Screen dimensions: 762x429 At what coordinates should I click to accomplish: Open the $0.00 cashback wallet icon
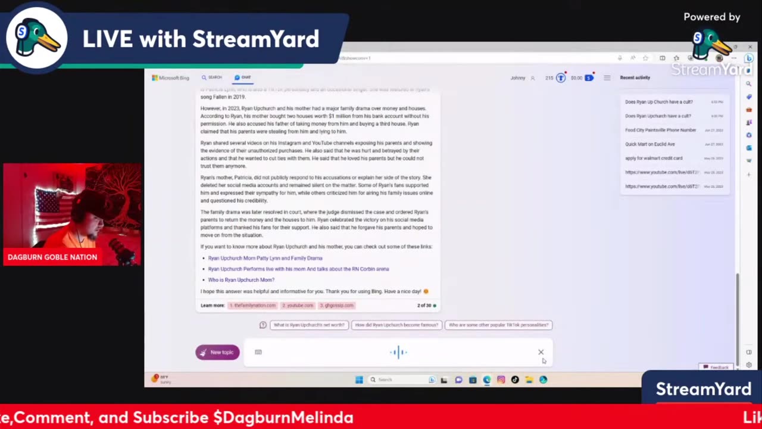coord(589,77)
